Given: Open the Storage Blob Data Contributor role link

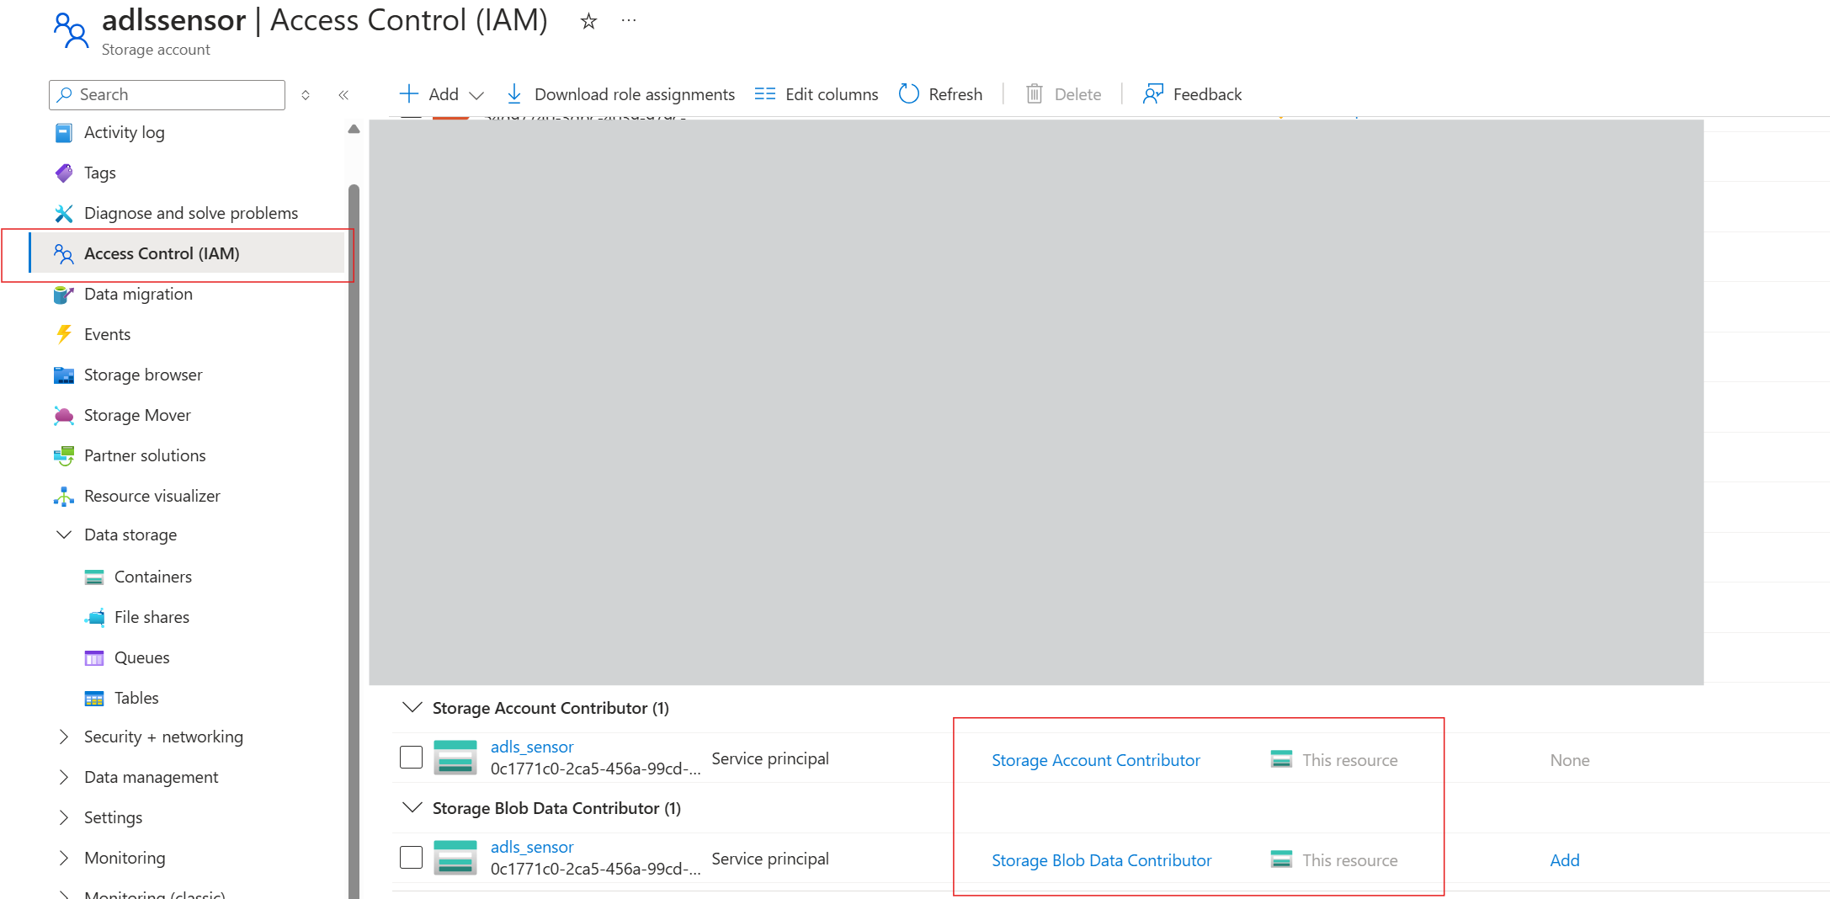Looking at the screenshot, I should point(1101,859).
